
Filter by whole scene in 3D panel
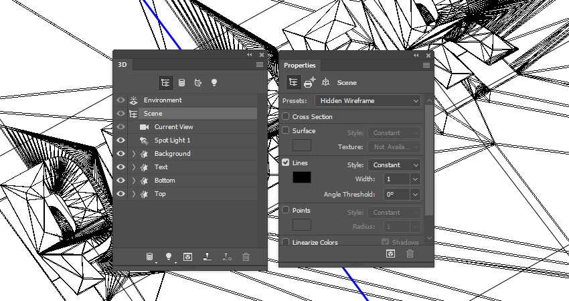pyautogui.click(x=165, y=83)
